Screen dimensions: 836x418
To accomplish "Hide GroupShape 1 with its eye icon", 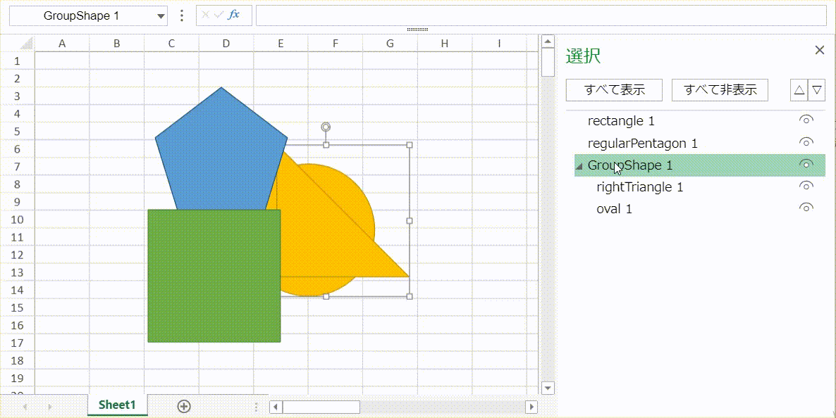I will pos(806,163).
